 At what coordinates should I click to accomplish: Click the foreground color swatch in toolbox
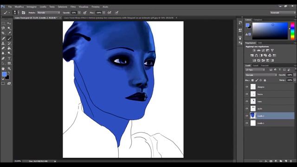(x=4, y=74)
